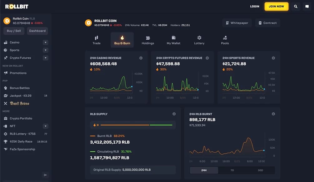Screen dimensions: 314x182
Task: Open the search icon in header
Action: (x=296, y=7)
